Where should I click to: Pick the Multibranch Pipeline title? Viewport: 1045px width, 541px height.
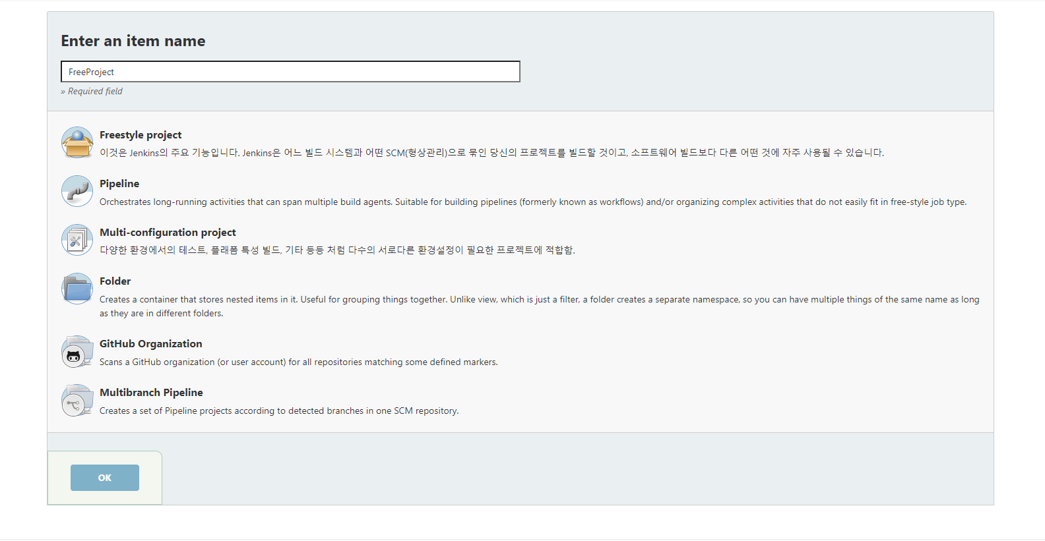(151, 392)
